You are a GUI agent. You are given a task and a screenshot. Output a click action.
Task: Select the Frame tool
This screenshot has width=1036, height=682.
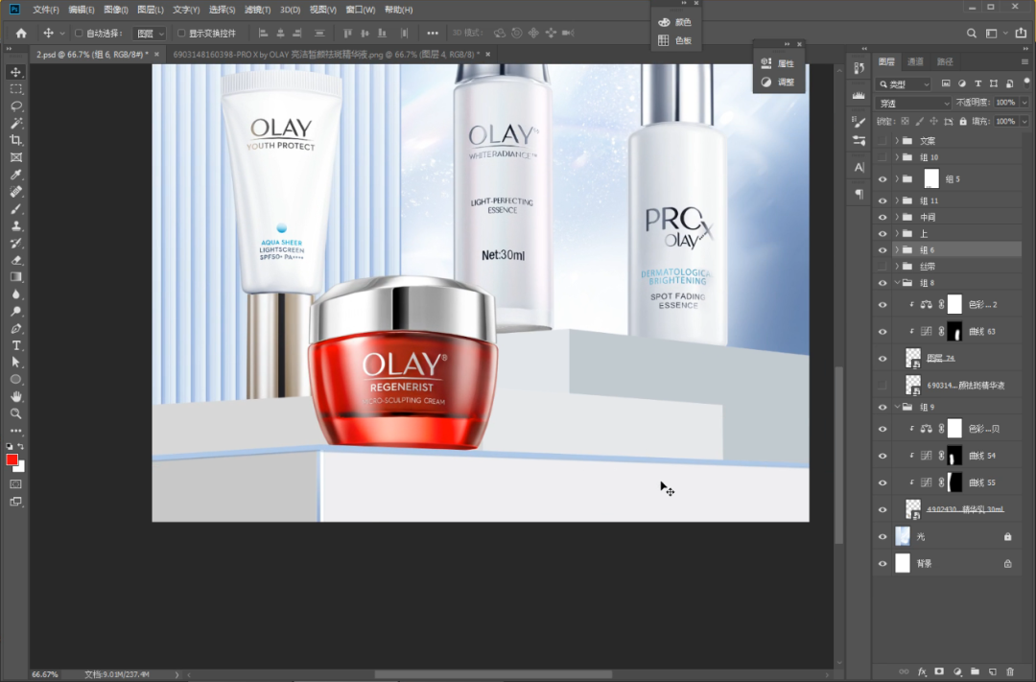[16, 157]
